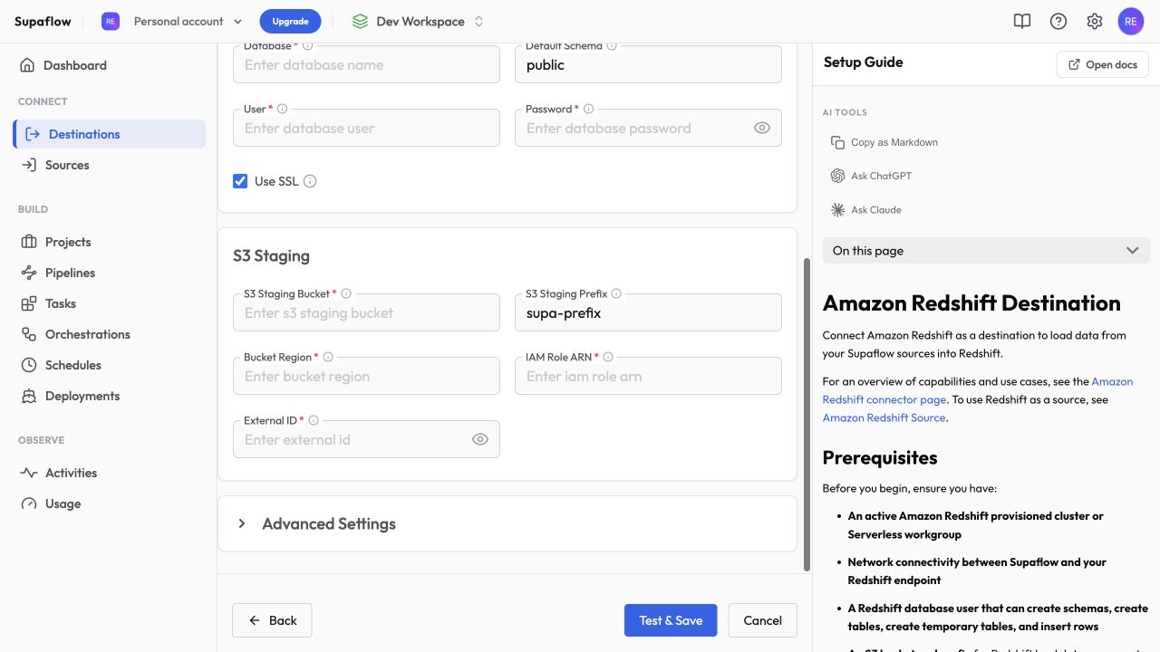Open Pipelines in sidebar
The height and width of the screenshot is (652, 1160).
(x=109, y=273)
